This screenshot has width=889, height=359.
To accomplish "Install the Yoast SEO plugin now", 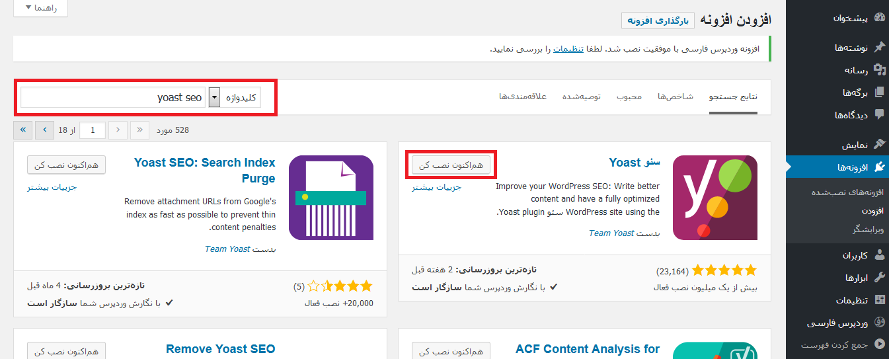I will pos(451,165).
